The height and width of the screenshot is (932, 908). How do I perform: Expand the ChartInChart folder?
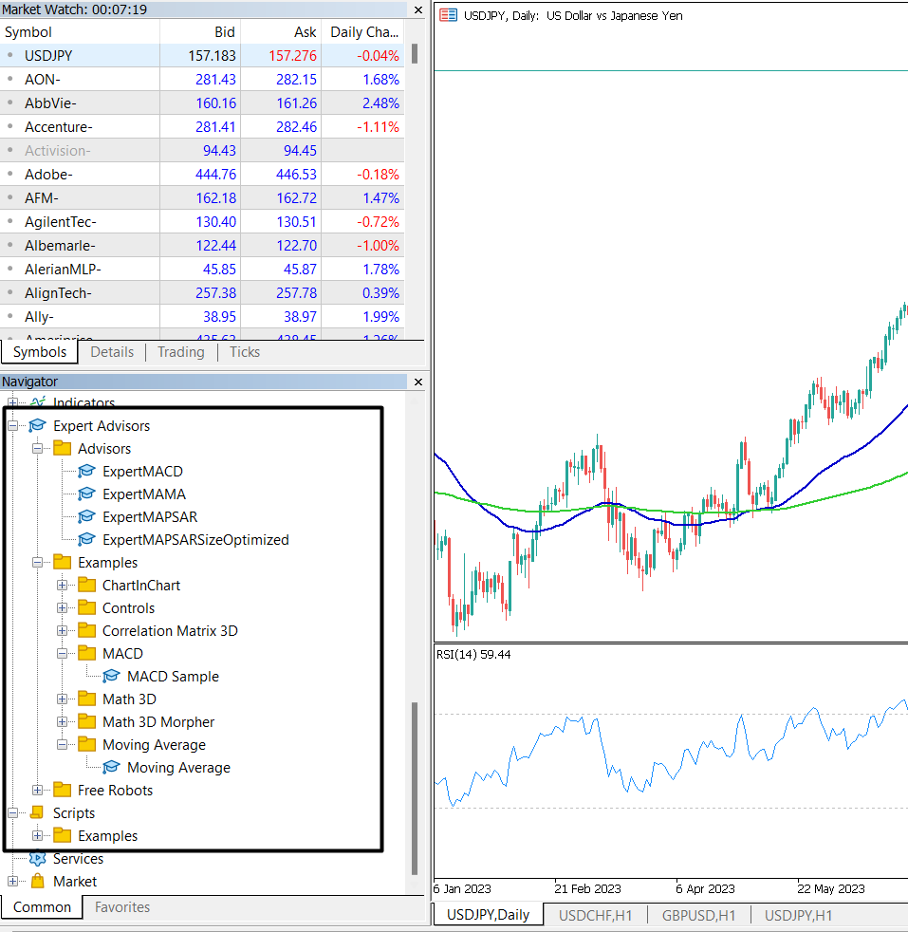click(63, 586)
